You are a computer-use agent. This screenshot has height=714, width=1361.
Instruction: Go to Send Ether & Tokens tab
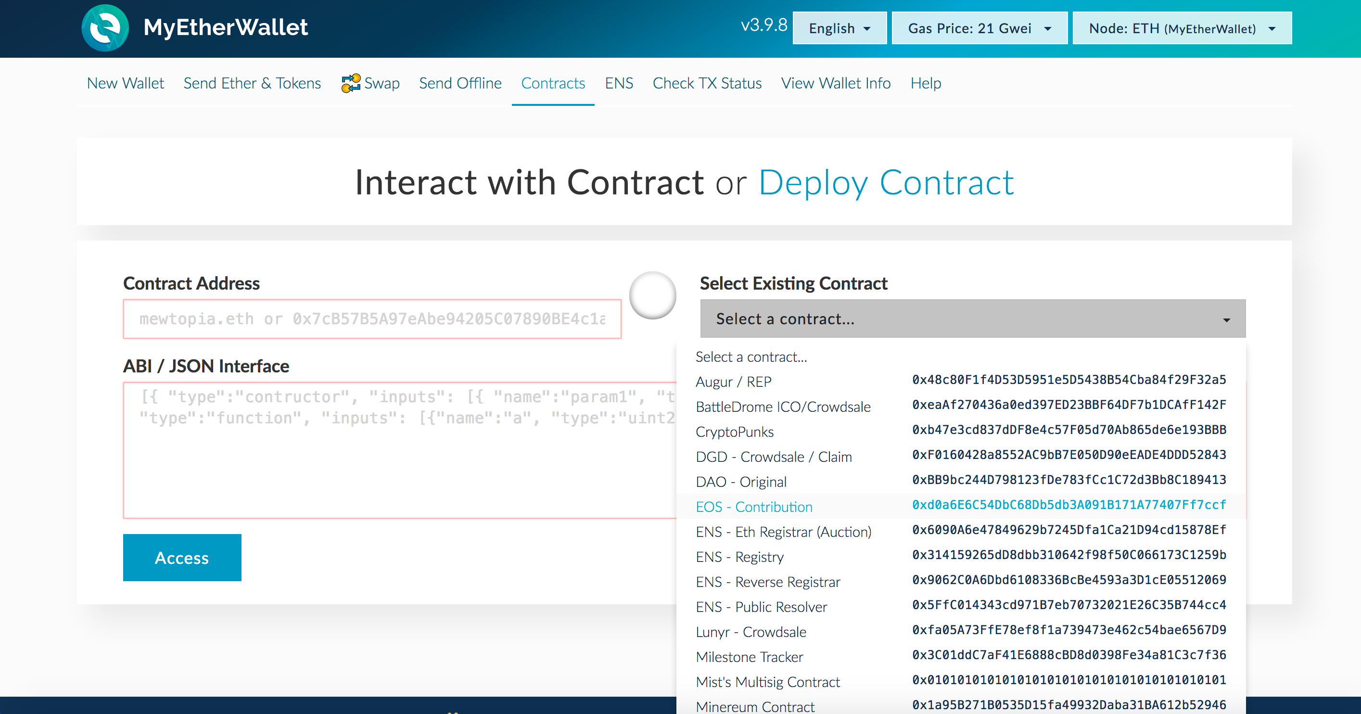point(252,83)
